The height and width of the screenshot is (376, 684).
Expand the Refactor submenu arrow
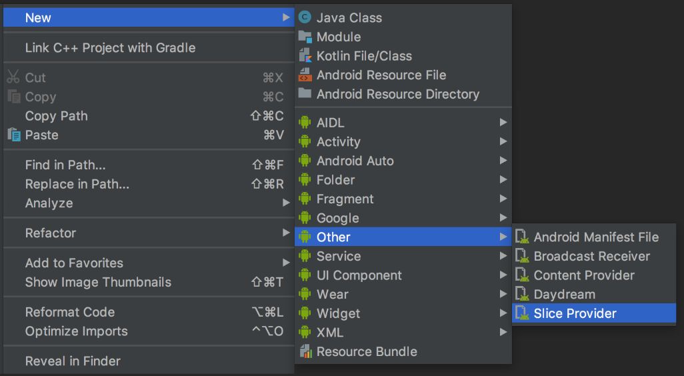coord(286,233)
